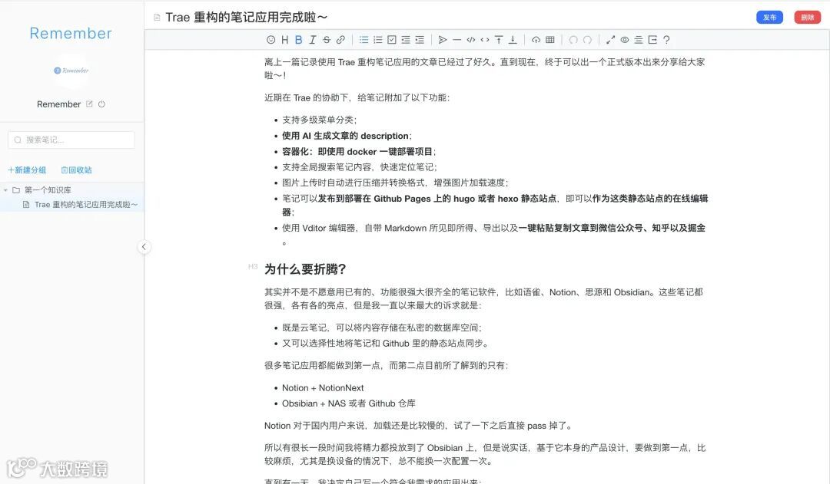Open the emoji picker in toolbar
Screen dimensions: 830x484
[271, 40]
